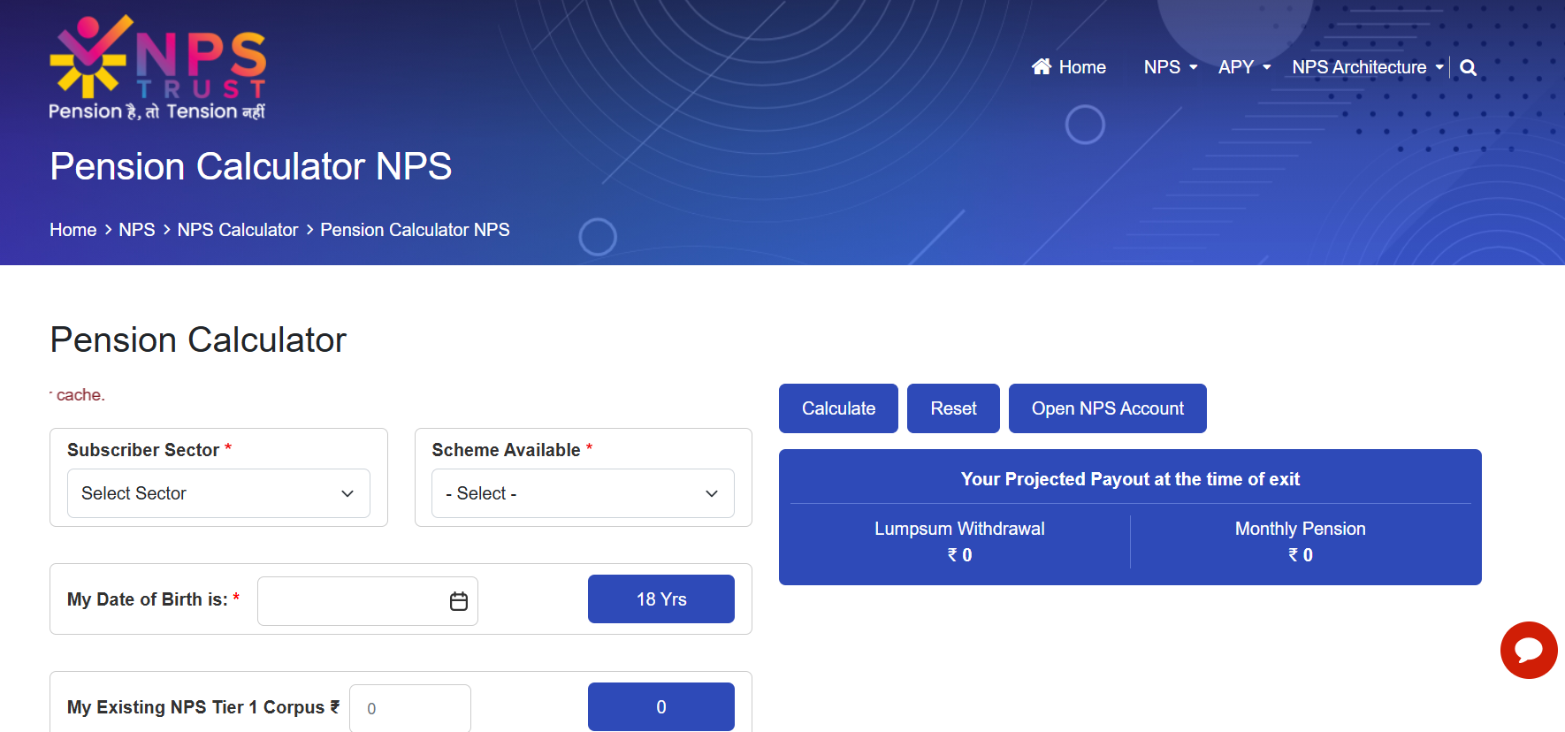Expand the APY navigation menu
The image size is (1565, 732).
pos(1245,67)
